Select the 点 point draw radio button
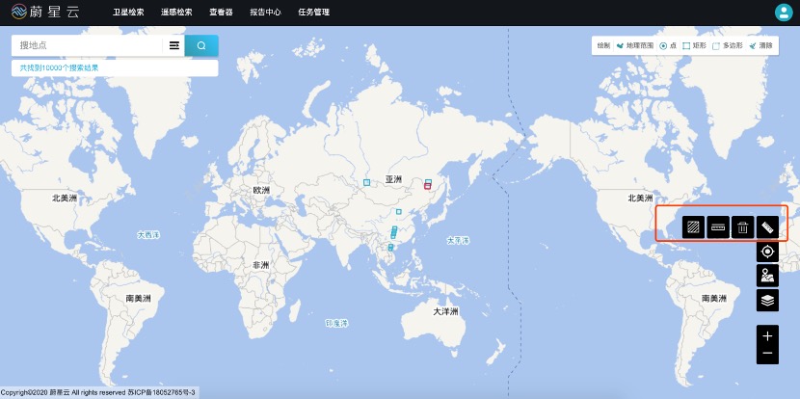800x399 pixels. [666, 45]
